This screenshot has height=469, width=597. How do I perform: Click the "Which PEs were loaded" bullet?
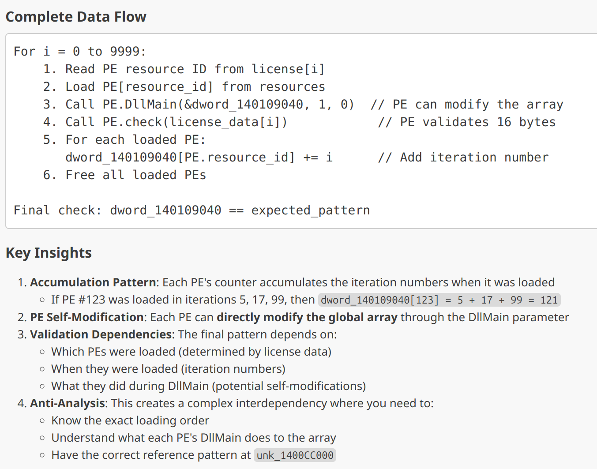click(191, 352)
